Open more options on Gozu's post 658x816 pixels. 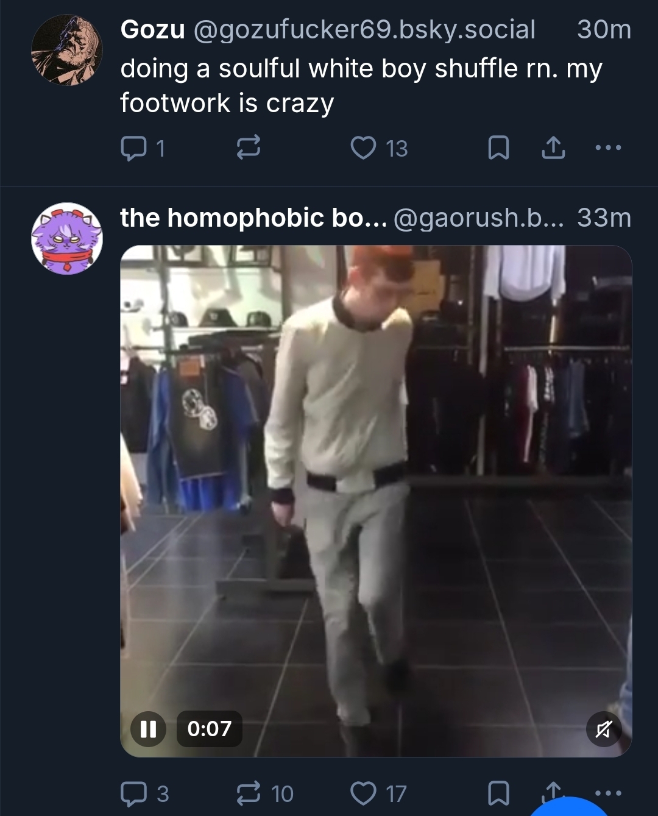[608, 148]
